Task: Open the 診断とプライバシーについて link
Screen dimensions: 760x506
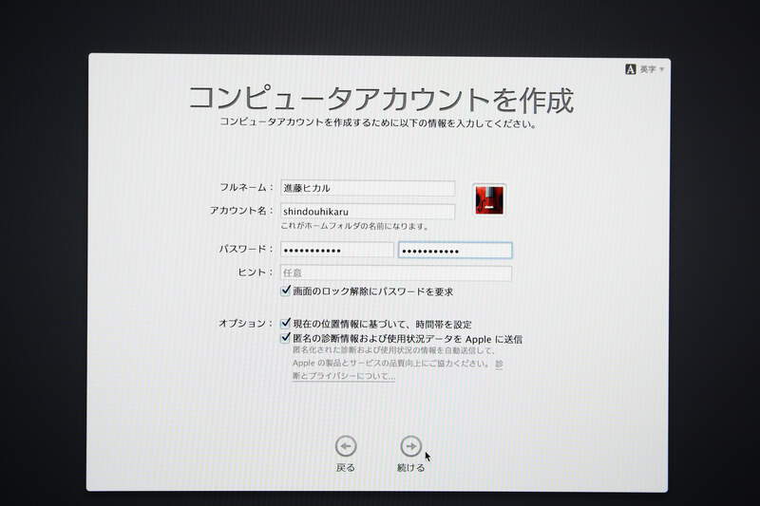Action: pyautogui.click(x=344, y=376)
